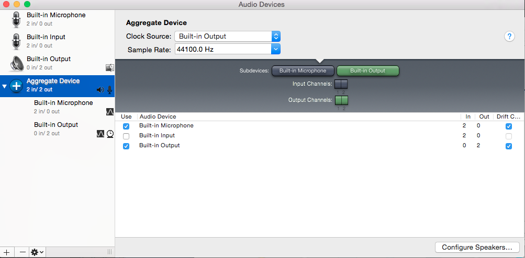This screenshot has width=525, height=258.
Task: Click the Built-in Output speaker icon
Action: 16,63
